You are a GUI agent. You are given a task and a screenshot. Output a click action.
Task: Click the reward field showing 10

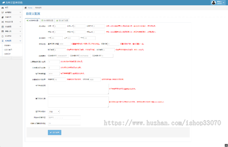60,80
